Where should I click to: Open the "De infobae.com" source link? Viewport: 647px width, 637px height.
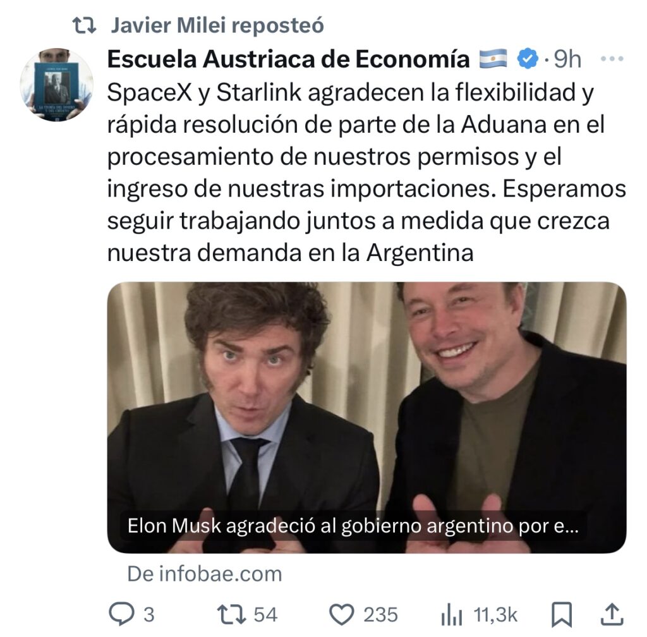[x=205, y=574]
